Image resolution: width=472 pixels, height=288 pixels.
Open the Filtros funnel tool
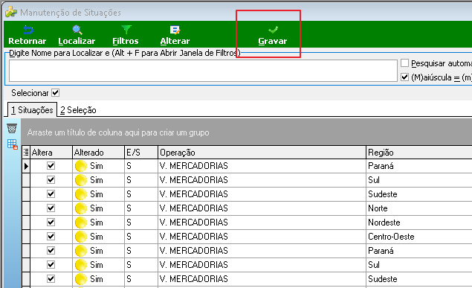tap(126, 35)
